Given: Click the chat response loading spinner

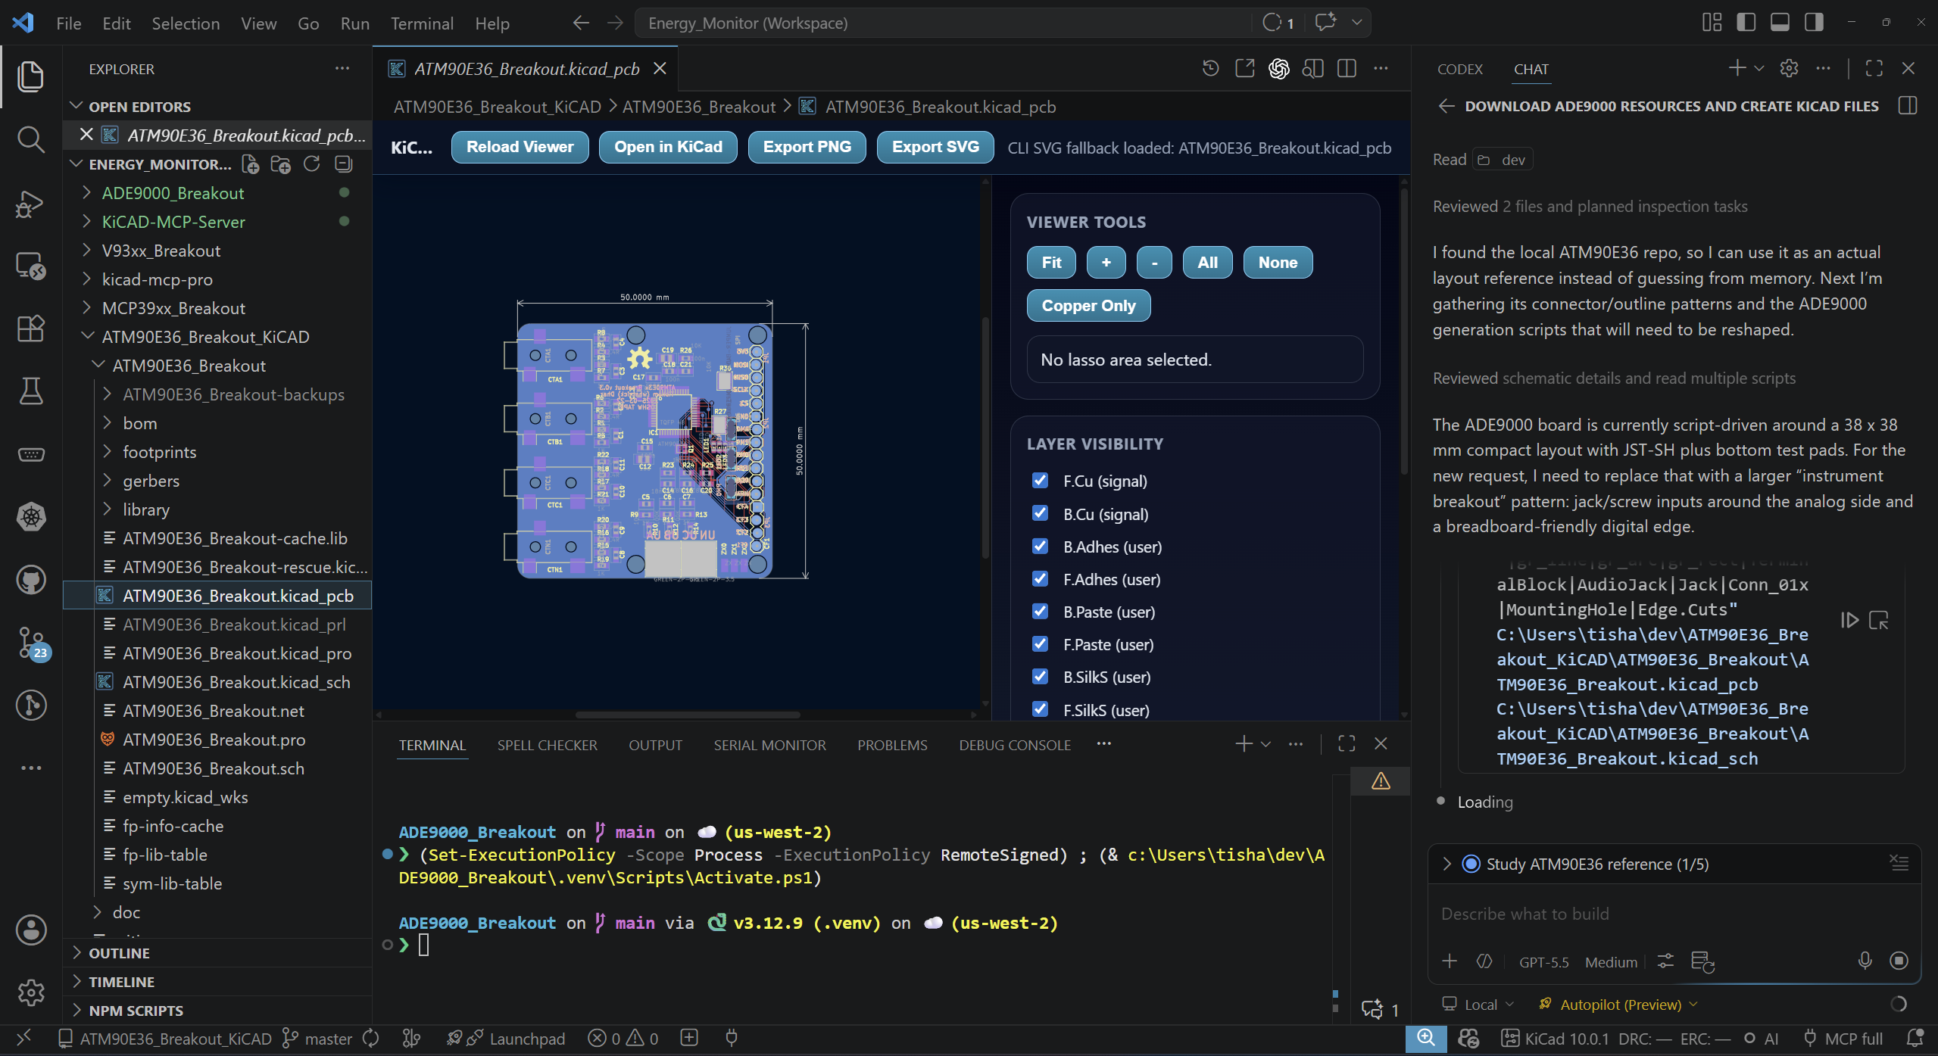Looking at the screenshot, I should point(1898,1004).
